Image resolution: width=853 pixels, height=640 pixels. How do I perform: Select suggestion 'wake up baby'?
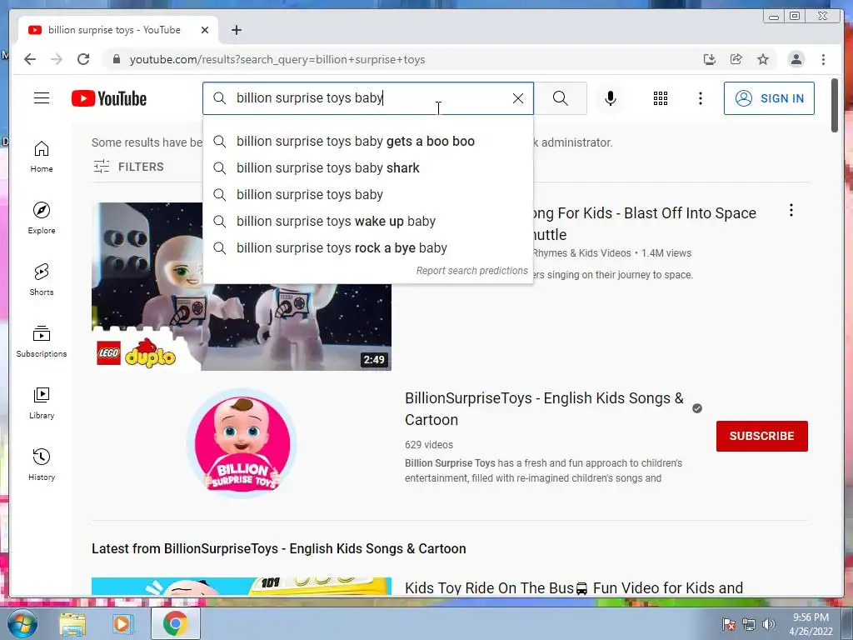click(x=367, y=222)
